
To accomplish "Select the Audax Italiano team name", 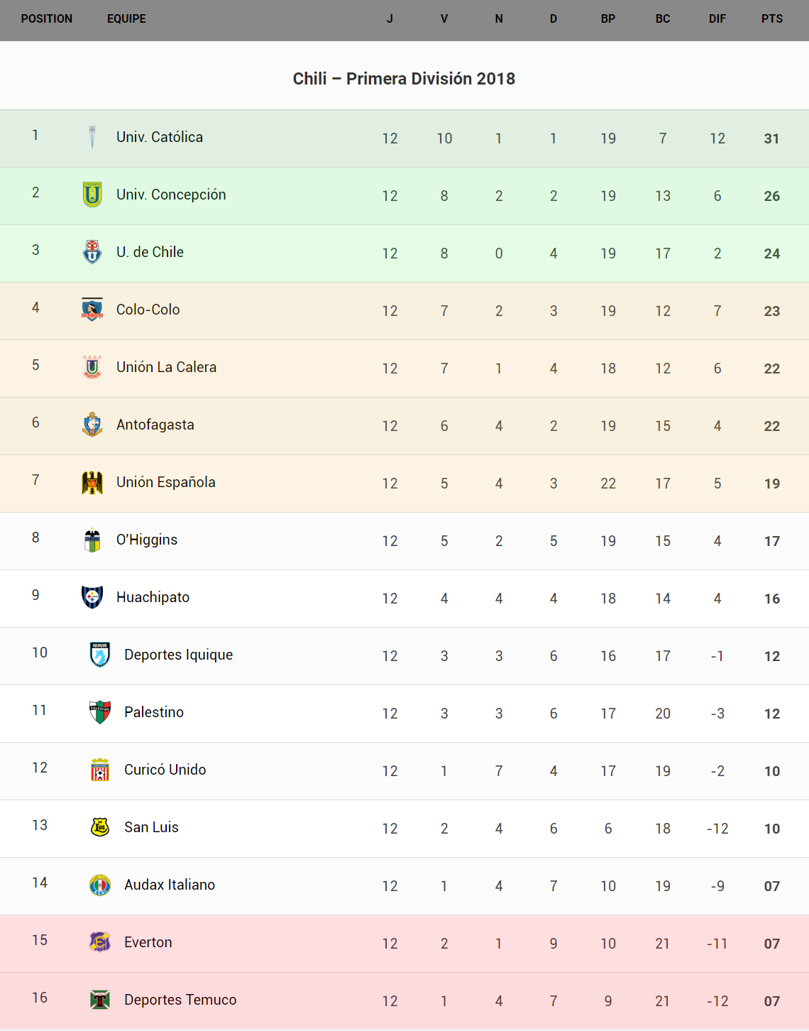I will pos(170,885).
